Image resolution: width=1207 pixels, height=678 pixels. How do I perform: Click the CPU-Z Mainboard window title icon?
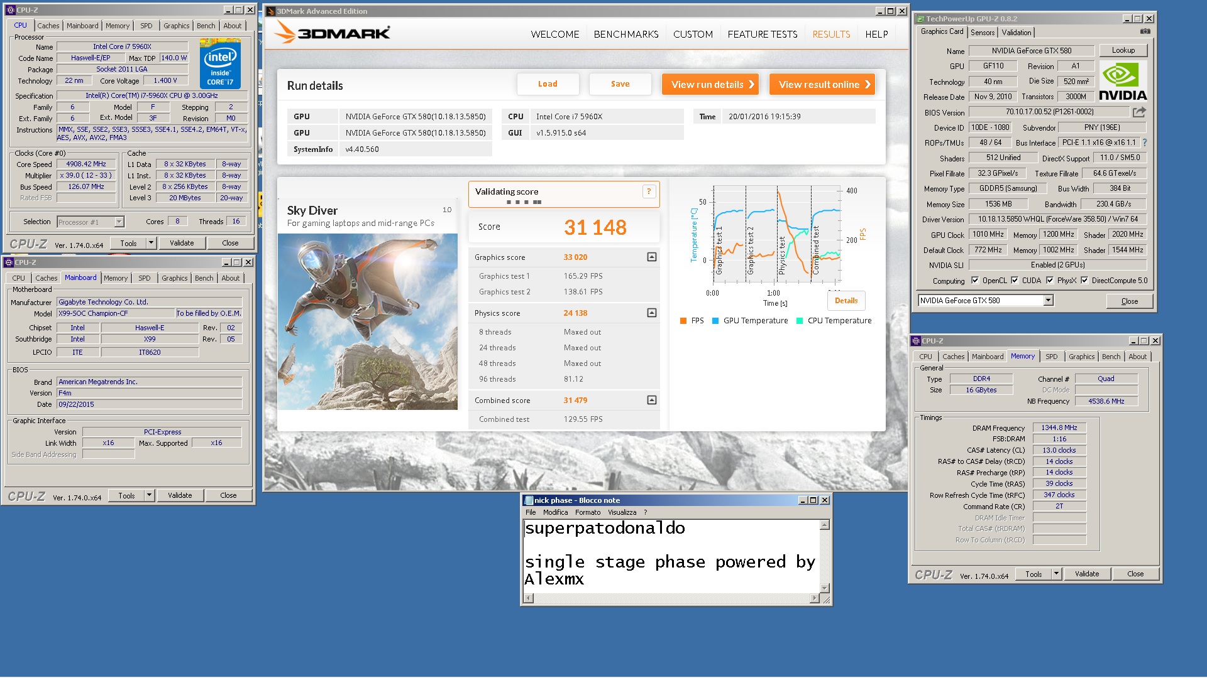(9, 262)
